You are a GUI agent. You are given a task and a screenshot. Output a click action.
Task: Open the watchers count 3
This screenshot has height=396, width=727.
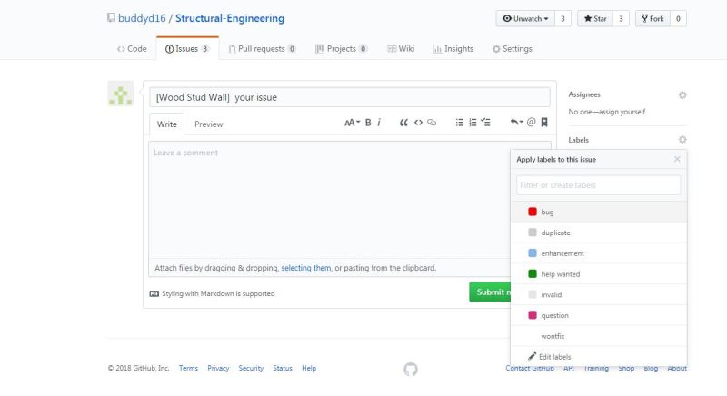click(563, 18)
